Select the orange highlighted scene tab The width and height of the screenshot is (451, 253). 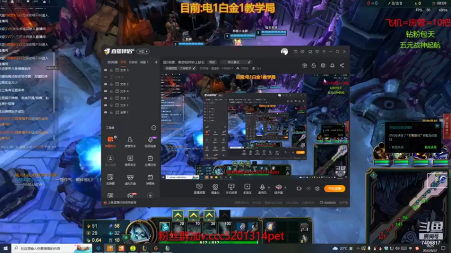tap(123, 62)
